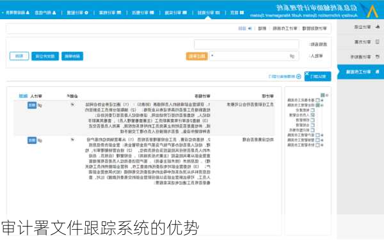Open the 审计实施 top navigation menu

(175, 13)
